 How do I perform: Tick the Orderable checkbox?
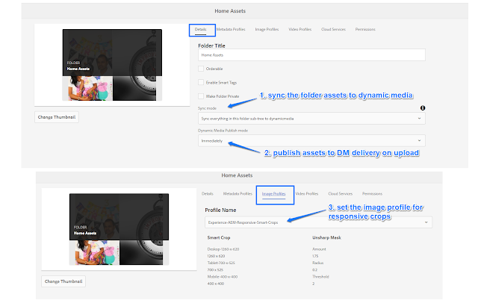click(201, 69)
